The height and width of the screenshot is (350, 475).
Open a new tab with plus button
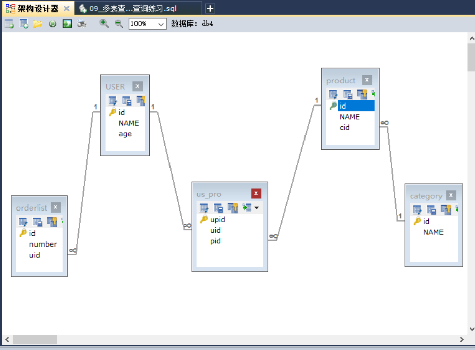click(x=210, y=9)
